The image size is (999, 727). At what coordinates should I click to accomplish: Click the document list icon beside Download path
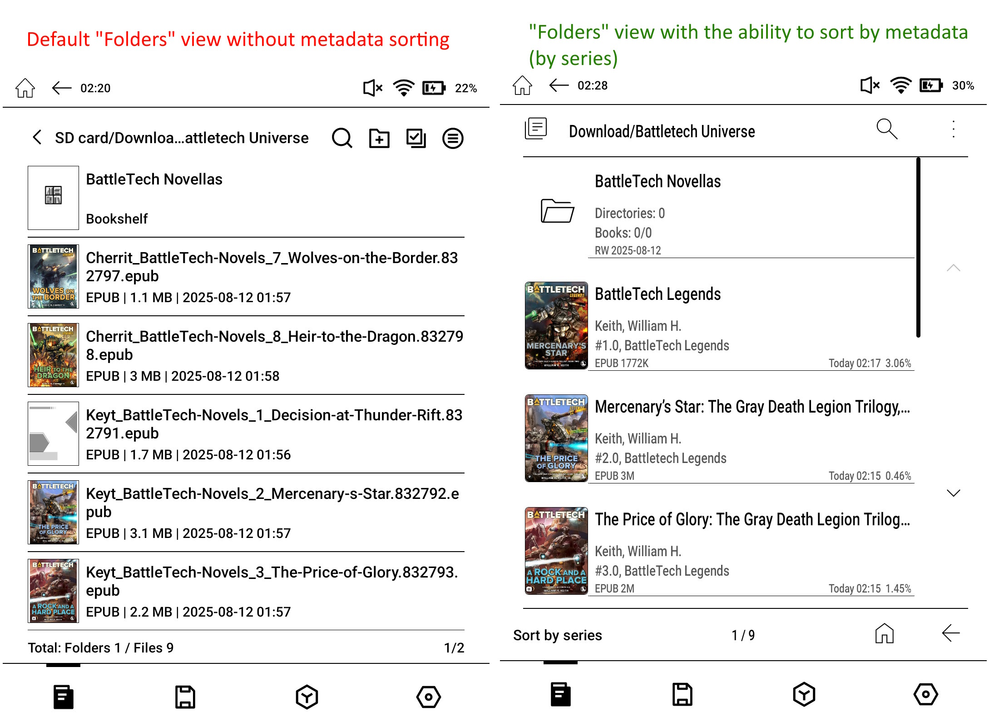pos(536,129)
